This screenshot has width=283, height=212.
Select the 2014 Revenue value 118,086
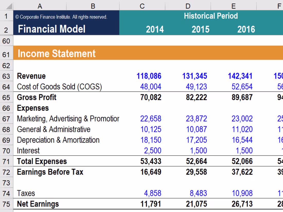pyautogui.click(x=149, y=76)
